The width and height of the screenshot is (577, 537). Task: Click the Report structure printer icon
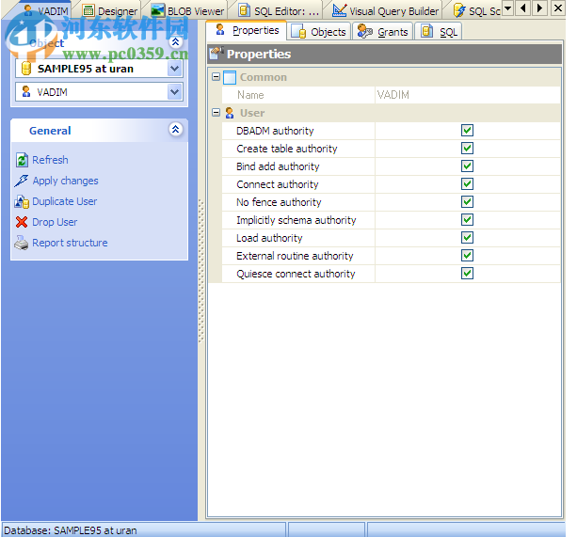23,243
